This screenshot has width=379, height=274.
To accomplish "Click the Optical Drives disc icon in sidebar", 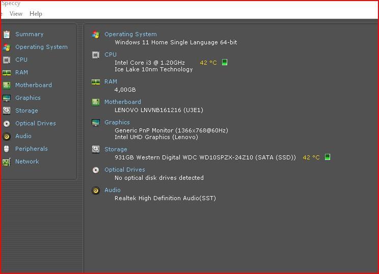I will pos(7,124).
